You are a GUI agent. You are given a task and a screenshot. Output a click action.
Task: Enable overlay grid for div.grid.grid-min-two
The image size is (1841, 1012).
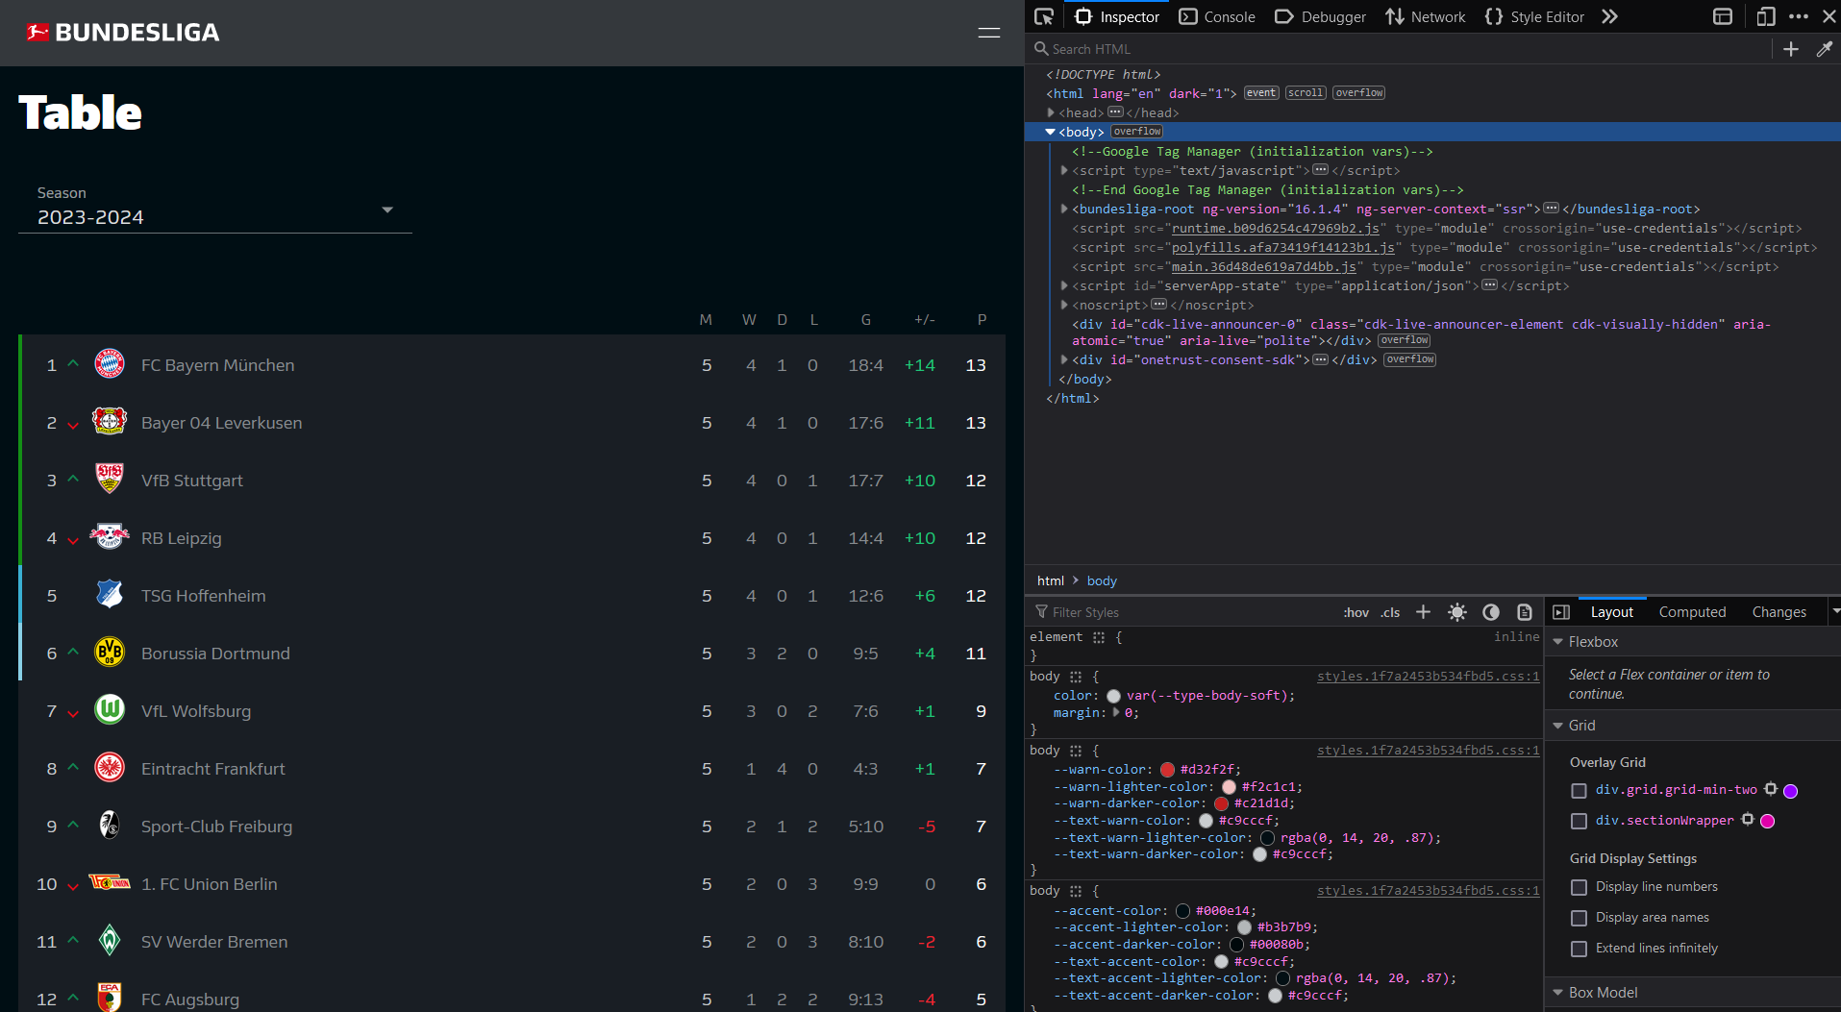(1579, 791)
